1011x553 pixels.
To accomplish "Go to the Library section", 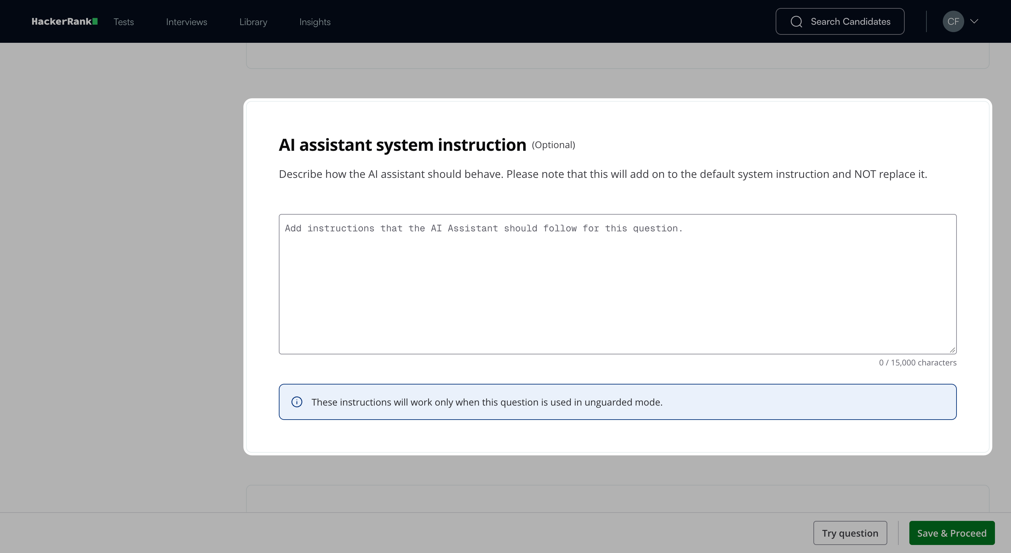I will coord(253,22).
